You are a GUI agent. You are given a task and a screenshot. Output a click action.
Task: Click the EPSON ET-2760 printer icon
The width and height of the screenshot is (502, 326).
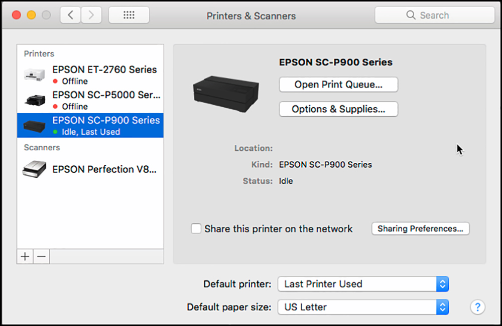34,75
